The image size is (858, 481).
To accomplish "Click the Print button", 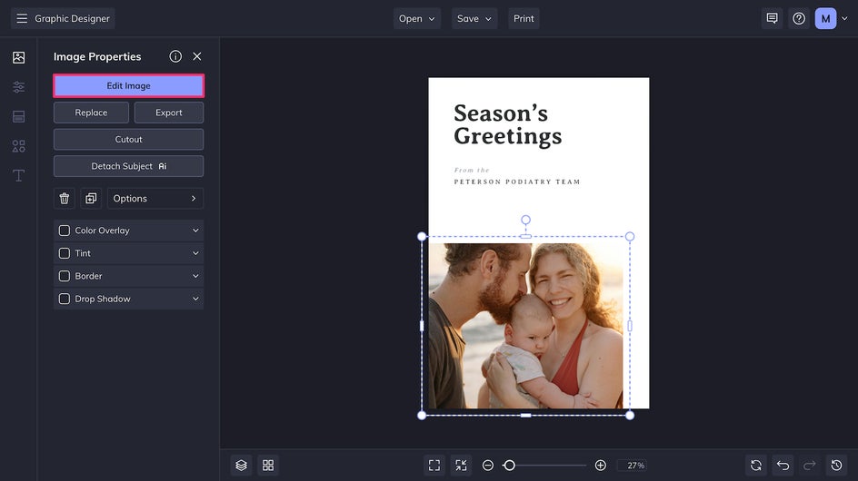I will coord(524,18).
